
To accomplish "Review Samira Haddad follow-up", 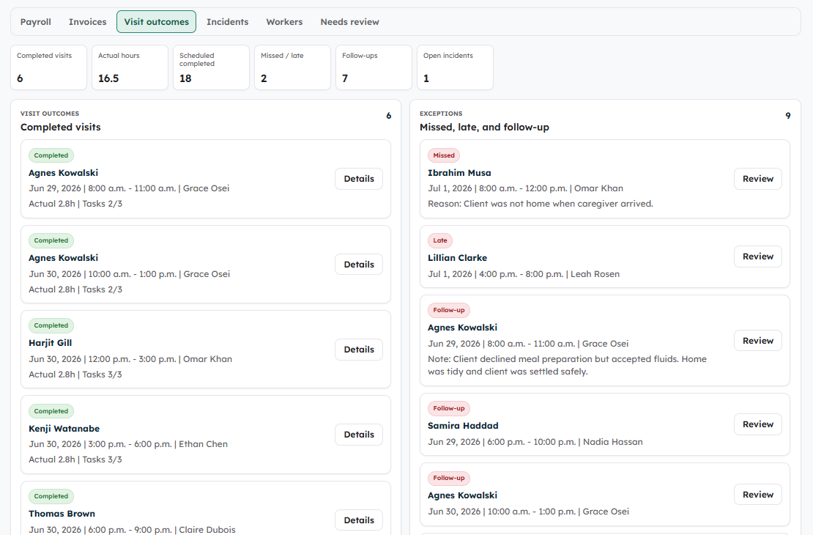I will point(757,424).
